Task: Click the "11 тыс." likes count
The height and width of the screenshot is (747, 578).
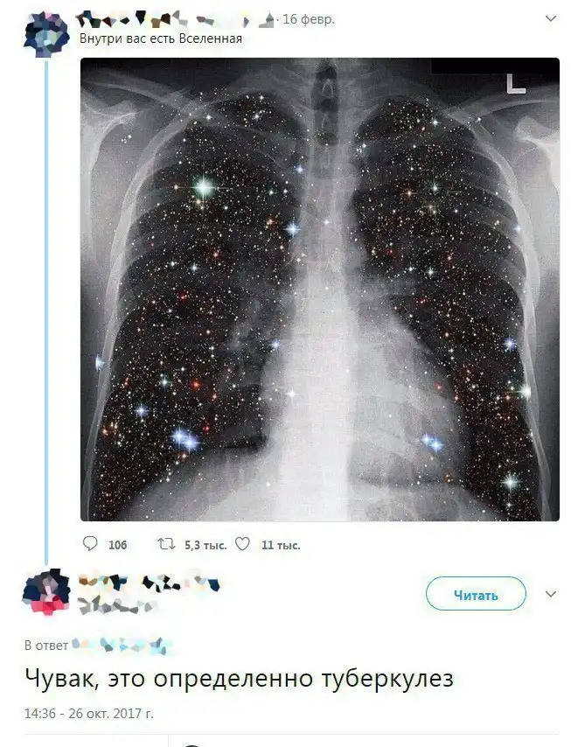Action: pos(281,545)
